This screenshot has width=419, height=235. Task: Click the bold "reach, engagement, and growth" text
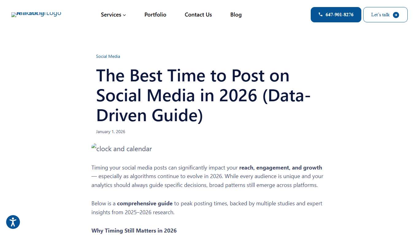point(280,167)
